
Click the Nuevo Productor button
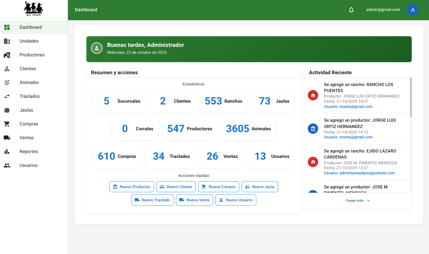132,187
